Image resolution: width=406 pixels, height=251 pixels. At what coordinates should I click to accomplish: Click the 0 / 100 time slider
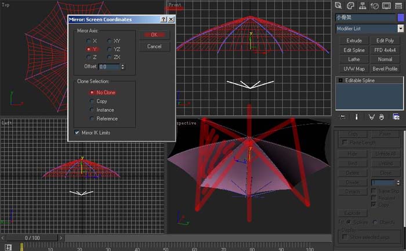click(x=32, y=238)
